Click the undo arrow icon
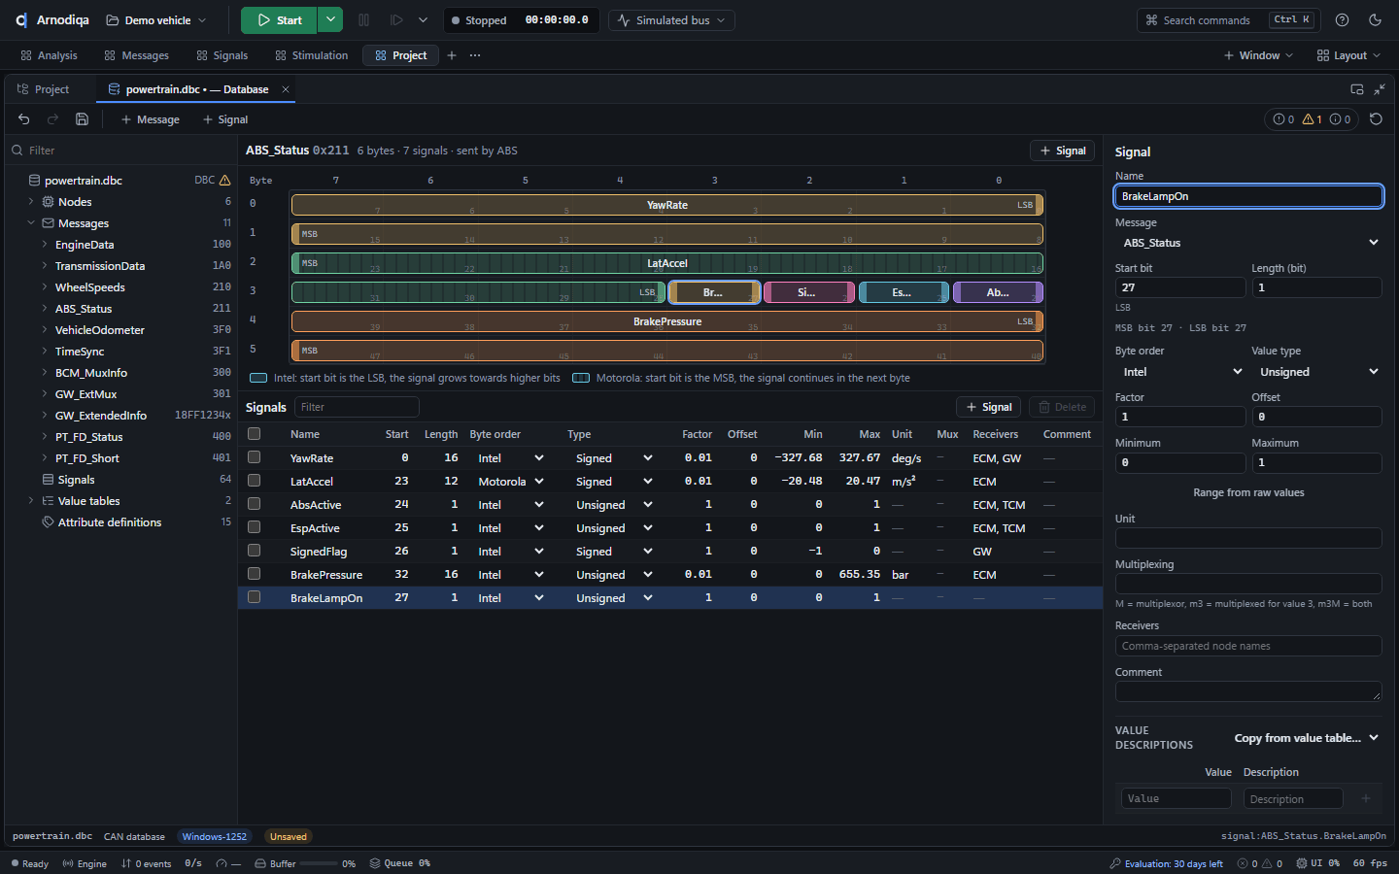Viewport: 1399px width, 874px height. (24, 119)
